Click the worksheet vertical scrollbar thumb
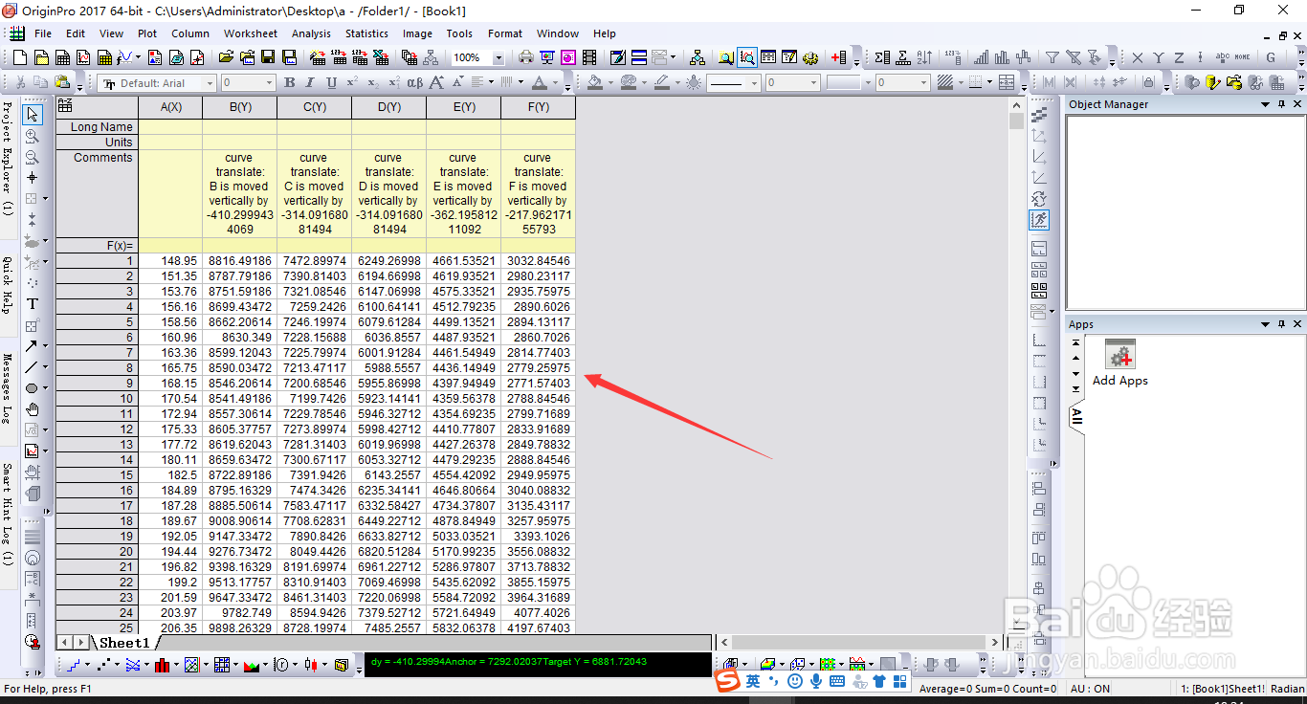 click(x=1016, y=121)
